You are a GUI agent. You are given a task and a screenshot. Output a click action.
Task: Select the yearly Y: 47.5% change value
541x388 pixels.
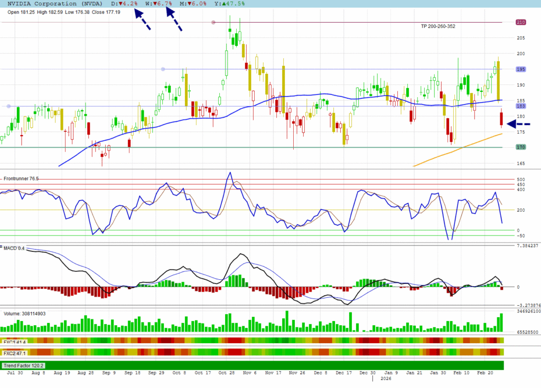pyautogui.click(x=228, y=4)
